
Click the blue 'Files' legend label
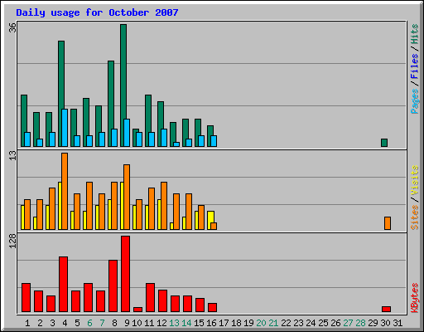tap(415, 66)
